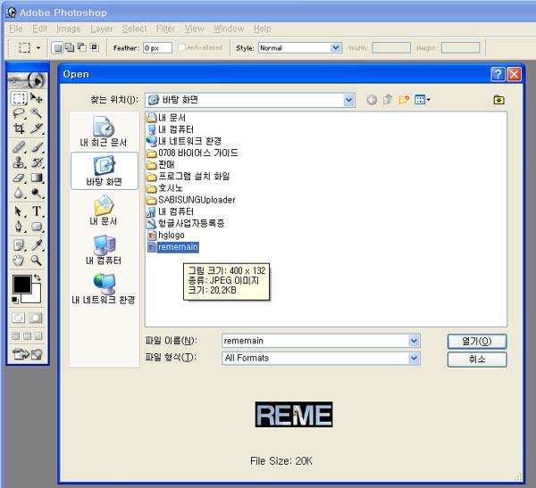Open the Edit menu
The height and width of the screenshot is (488, 536).
[x=39, y=29]
